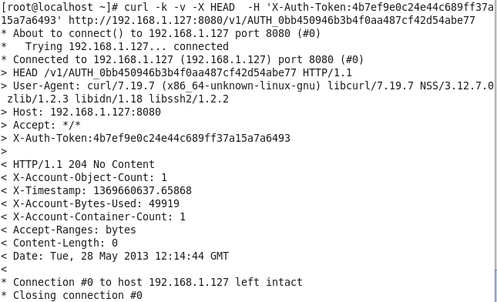Click the X-Auth-Token value in the request header
This screenshot has width=497, height=302.
(192, 138)
